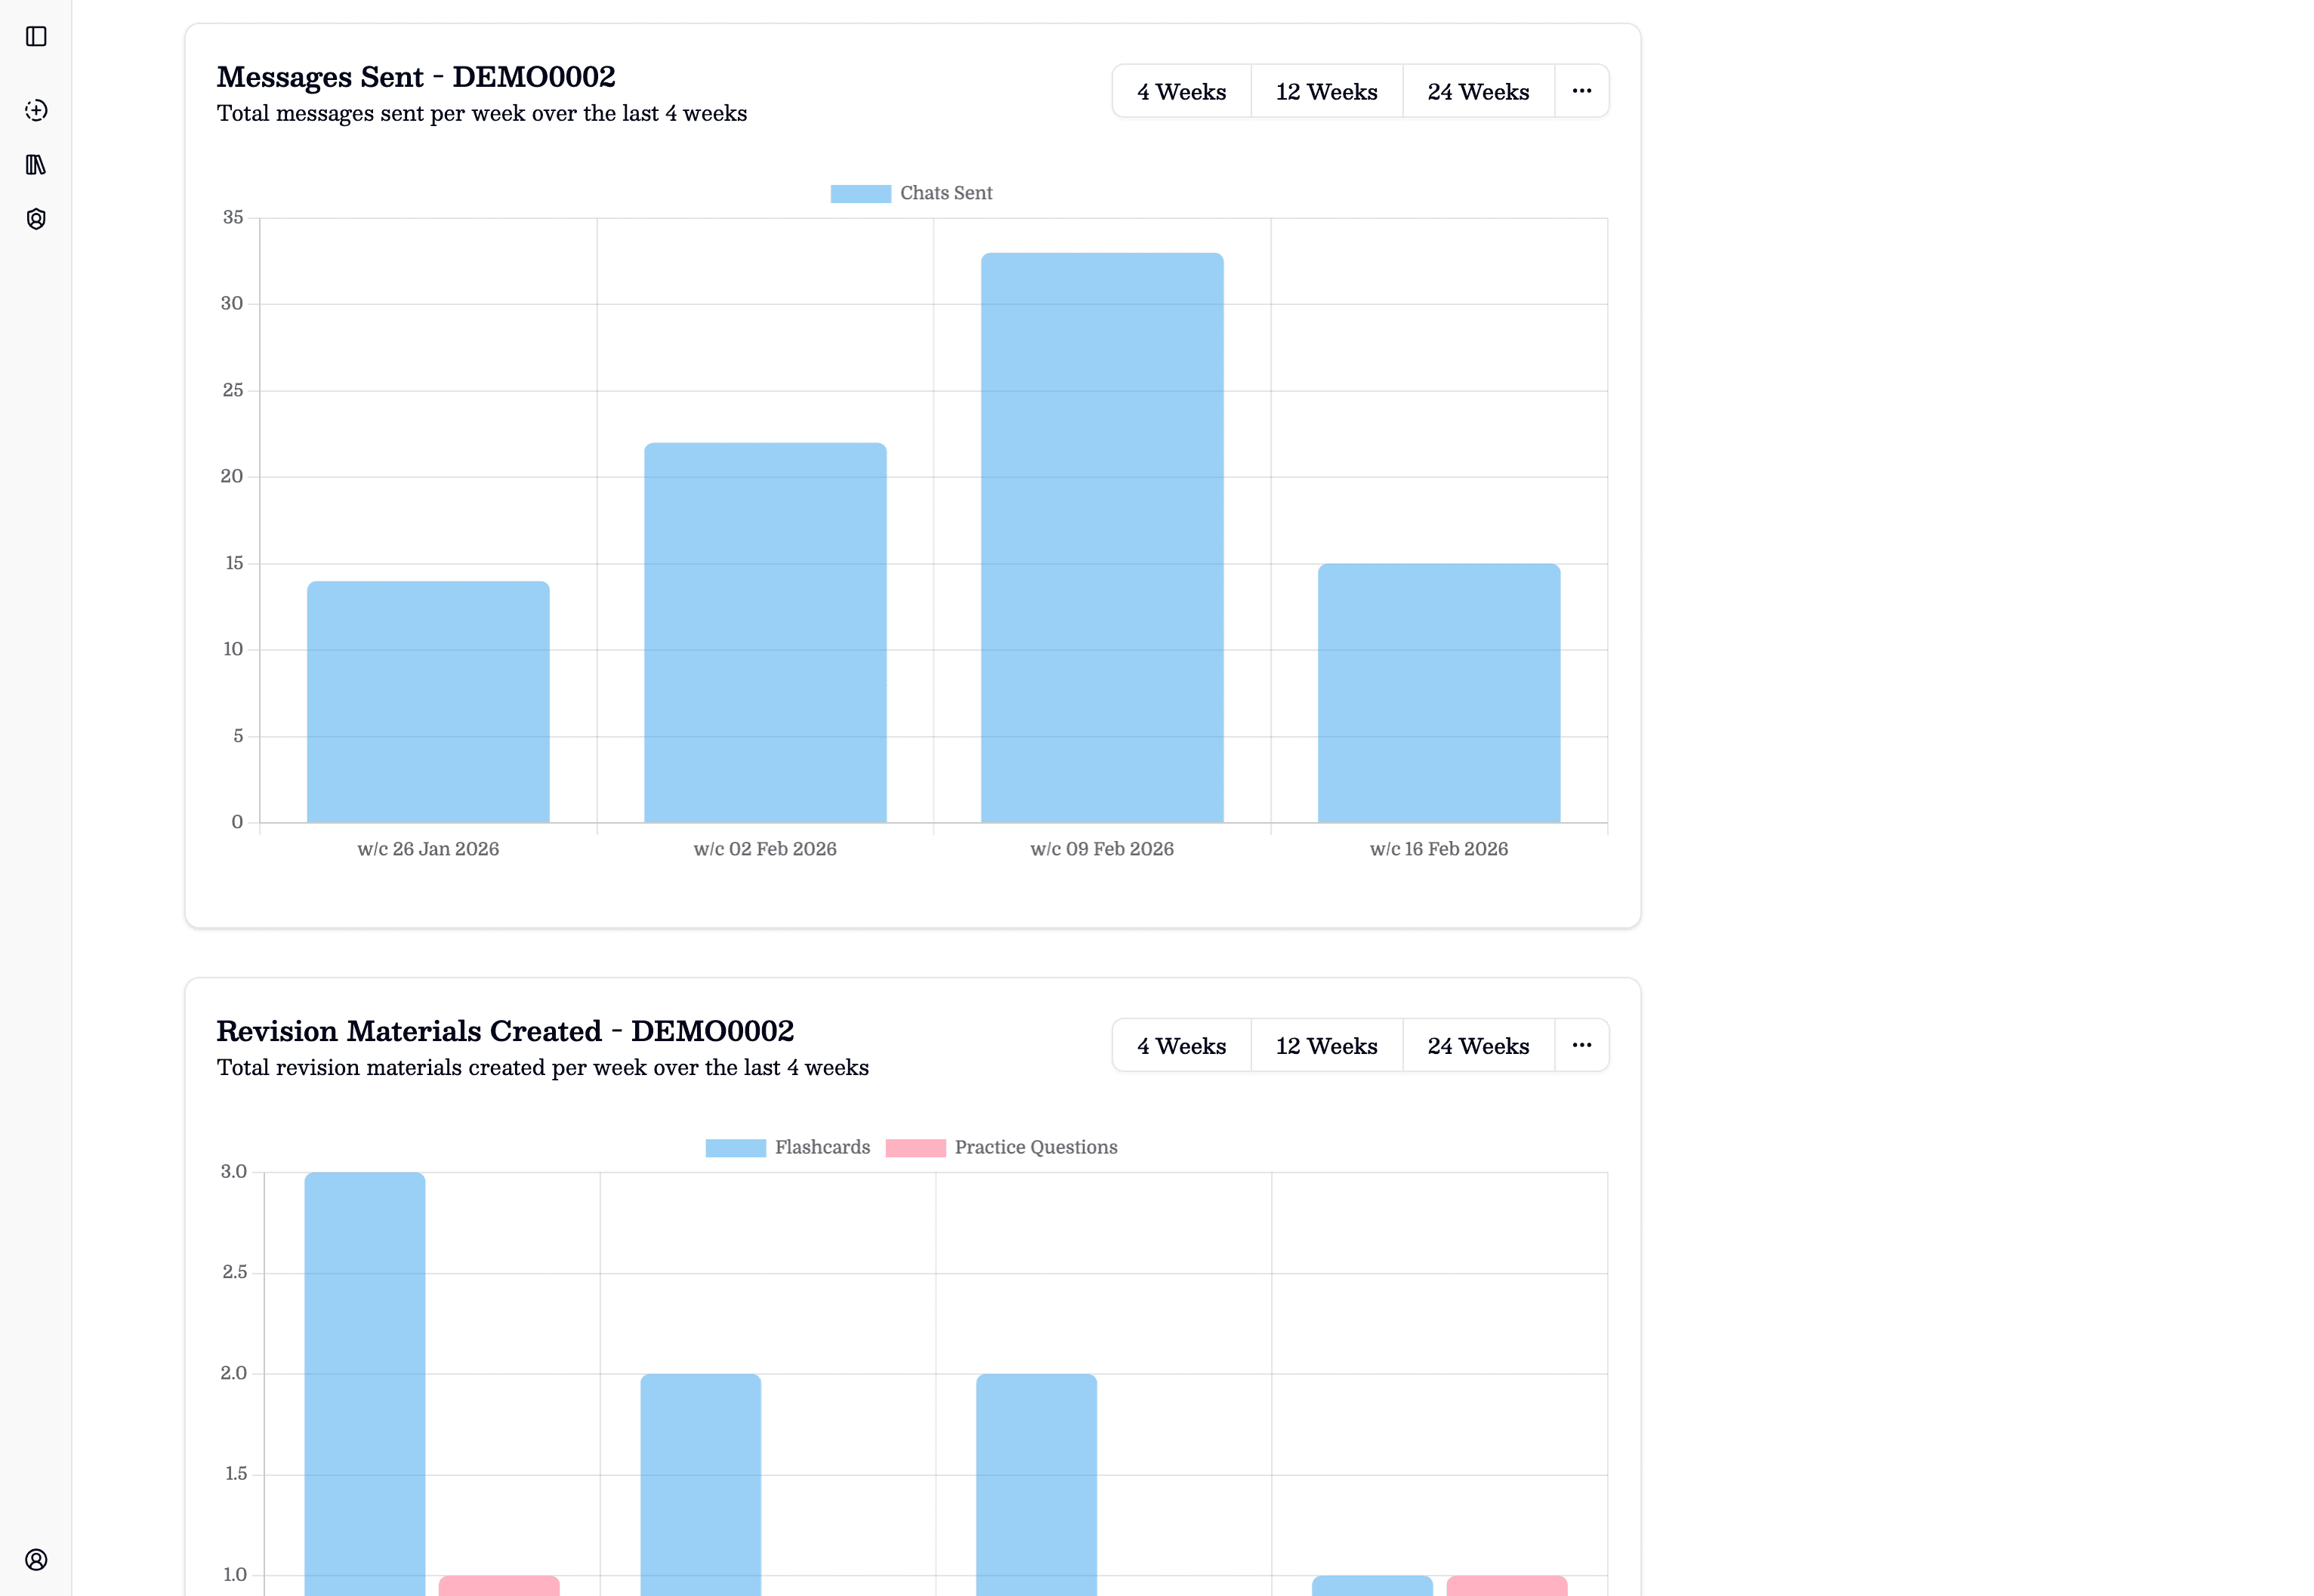Select 12 Weeks on Messages Sent chart

(1325, 92)
